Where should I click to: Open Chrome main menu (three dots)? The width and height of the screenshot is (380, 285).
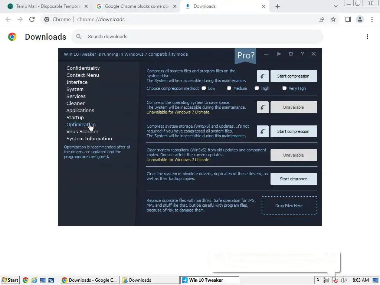(372, 19)
